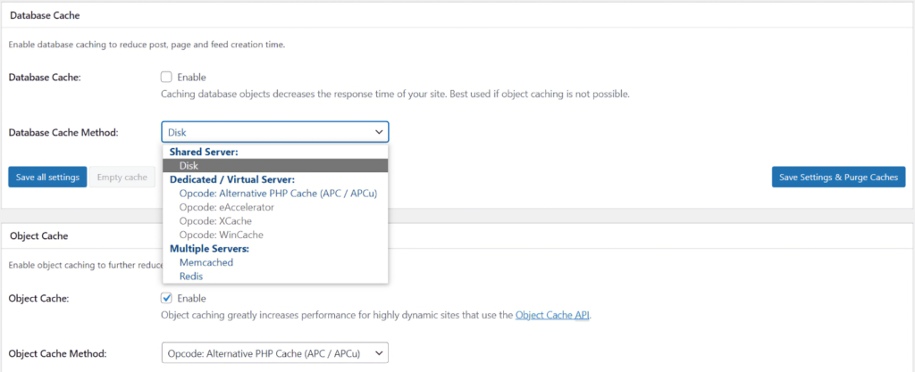
Task: Click the Save all settings button
Action: tap(47, 177)
